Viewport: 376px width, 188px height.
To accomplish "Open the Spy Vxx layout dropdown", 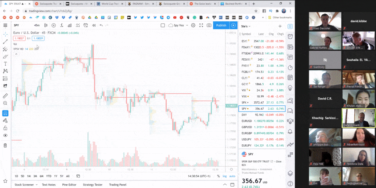I will click(x=178, y=25).
